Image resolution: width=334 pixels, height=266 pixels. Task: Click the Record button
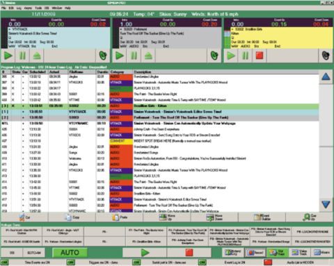point(255,253)
